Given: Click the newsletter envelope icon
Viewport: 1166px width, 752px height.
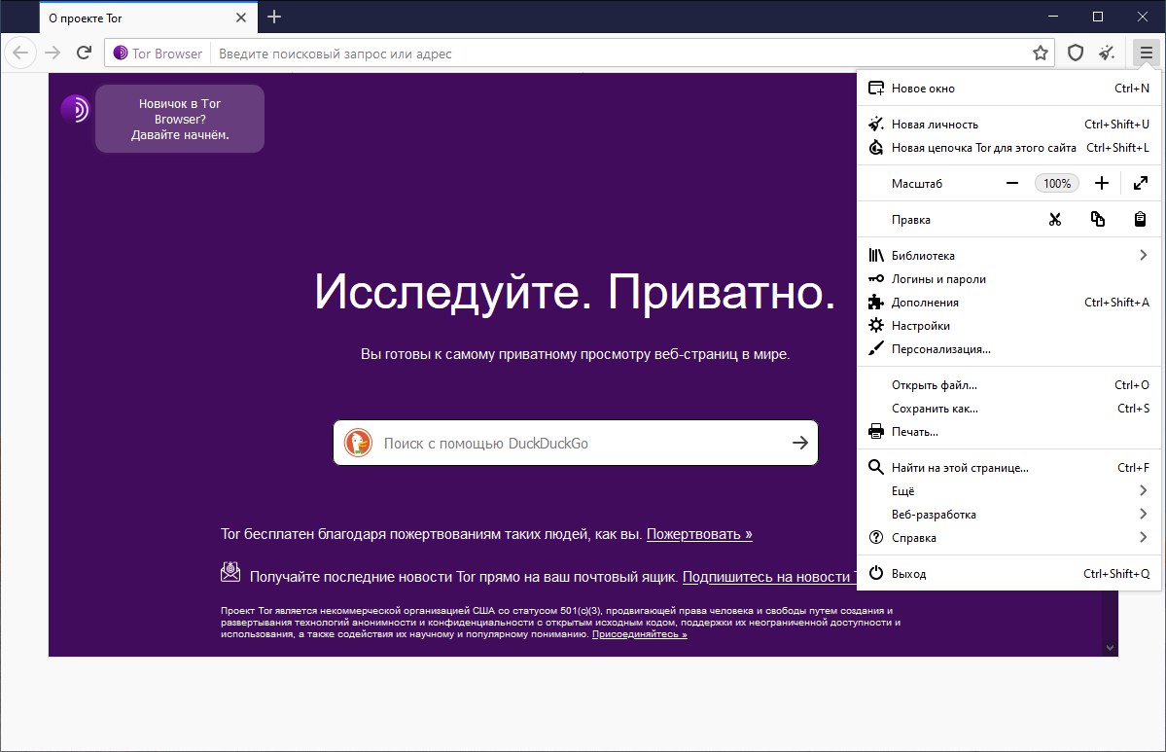Looking at the screenshot, I should [230, 572].
